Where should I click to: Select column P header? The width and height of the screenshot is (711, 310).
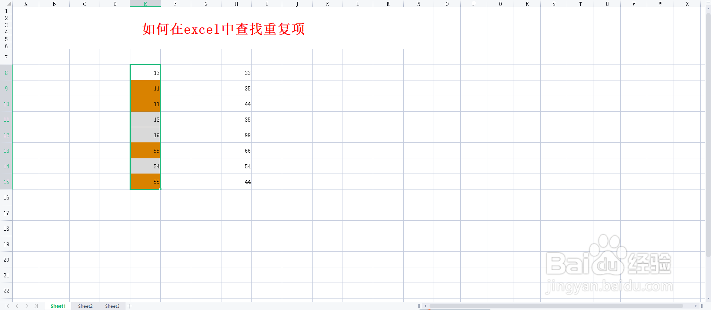[474, 4]
